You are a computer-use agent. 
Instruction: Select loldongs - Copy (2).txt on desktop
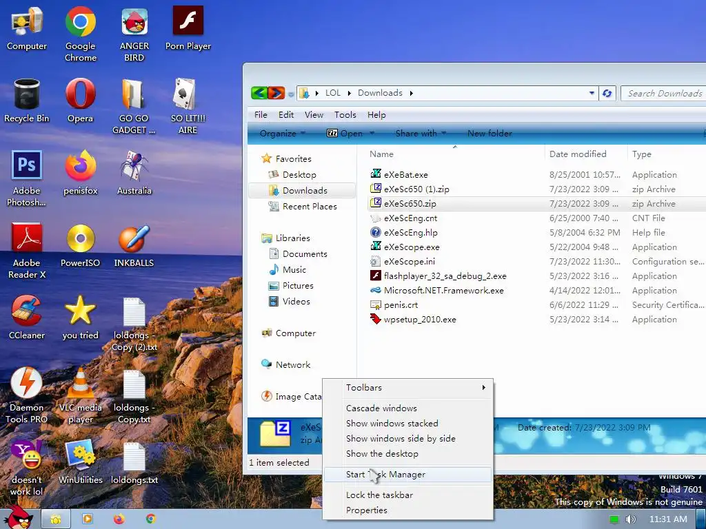134,323
